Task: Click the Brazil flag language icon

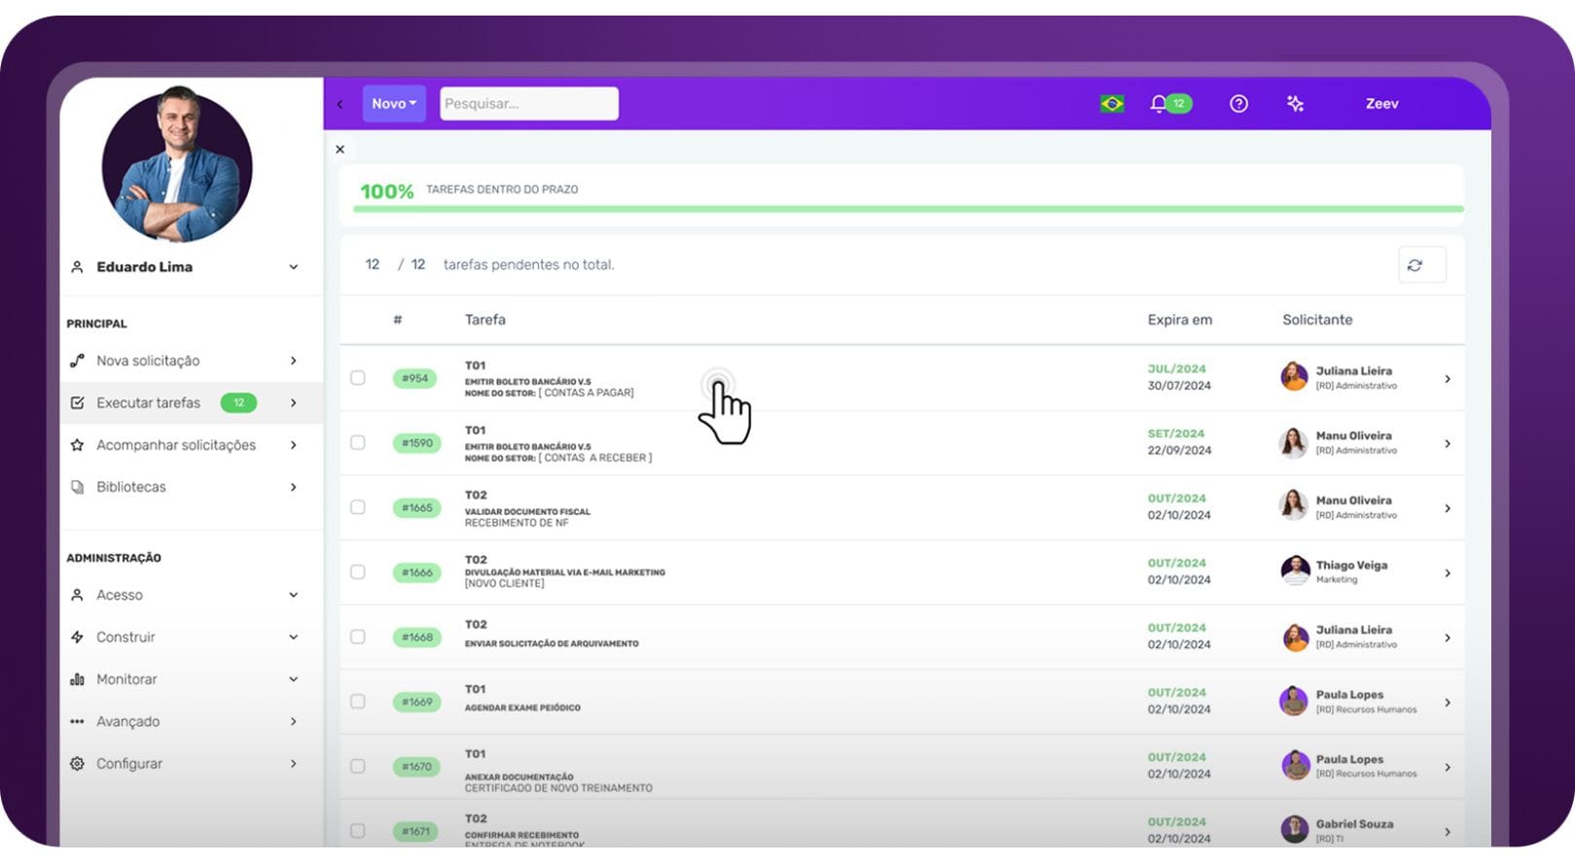Action: point(1112,104)
